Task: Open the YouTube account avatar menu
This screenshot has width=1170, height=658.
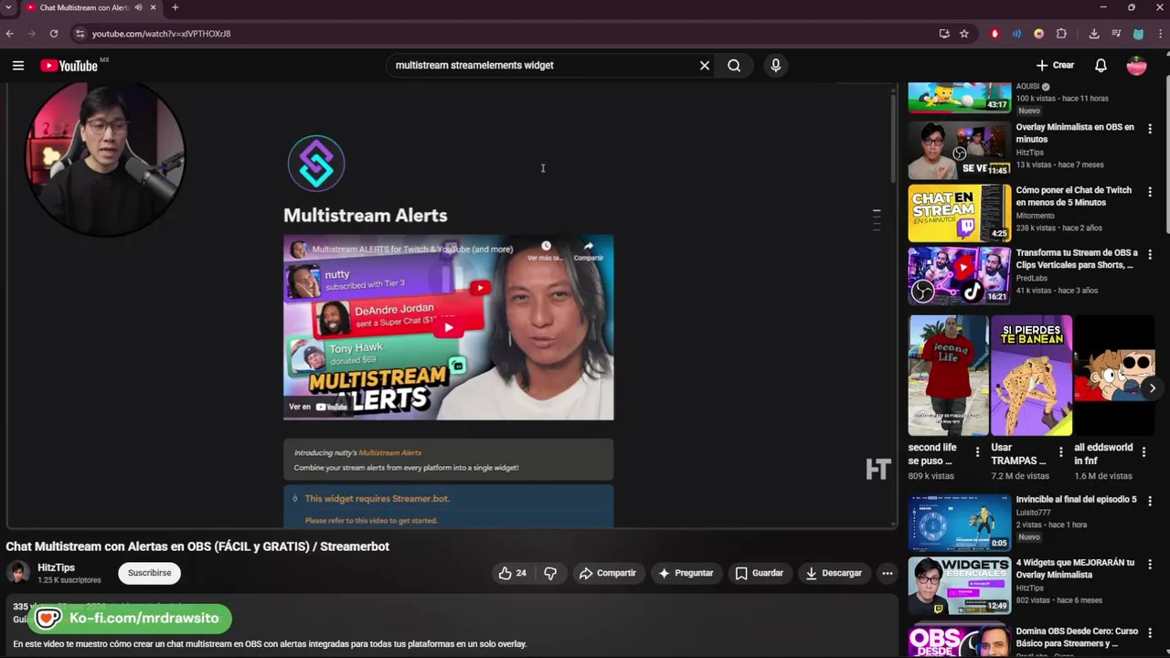Action: coord(1136,65)
